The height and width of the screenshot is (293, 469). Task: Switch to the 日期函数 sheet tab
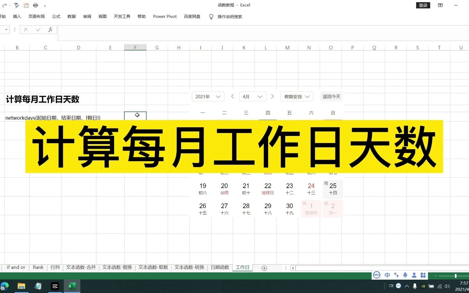point(220,267)
